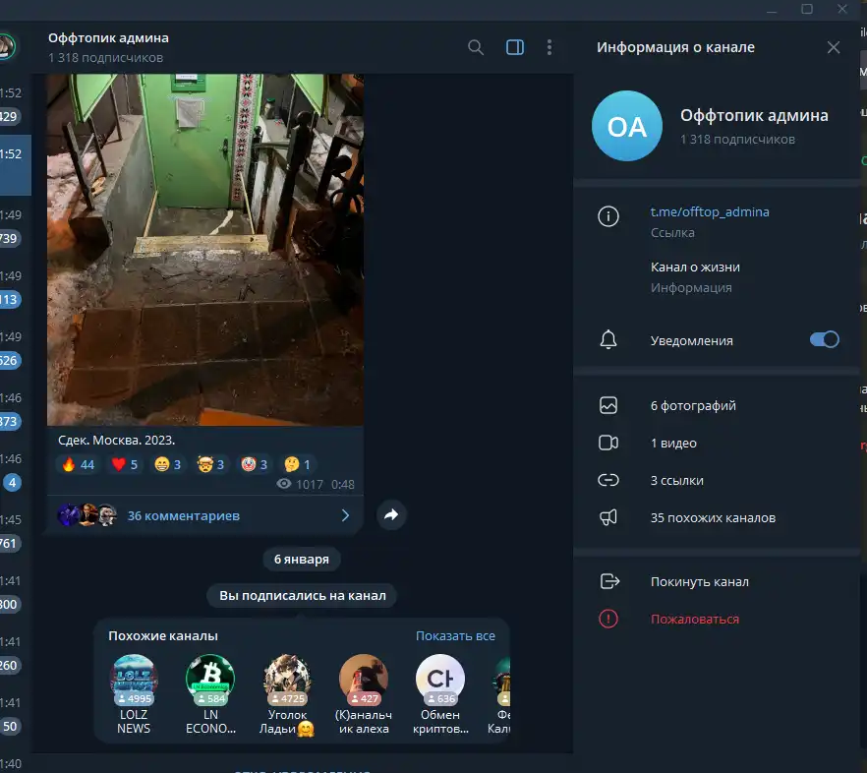Open the LN ECONO... channel
The image size is (867, 773).
(x=210, y=694)
